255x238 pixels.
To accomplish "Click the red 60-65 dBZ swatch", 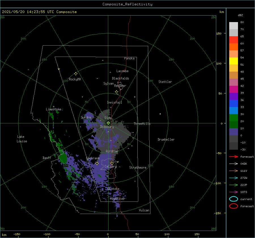I will pos(233,40).
